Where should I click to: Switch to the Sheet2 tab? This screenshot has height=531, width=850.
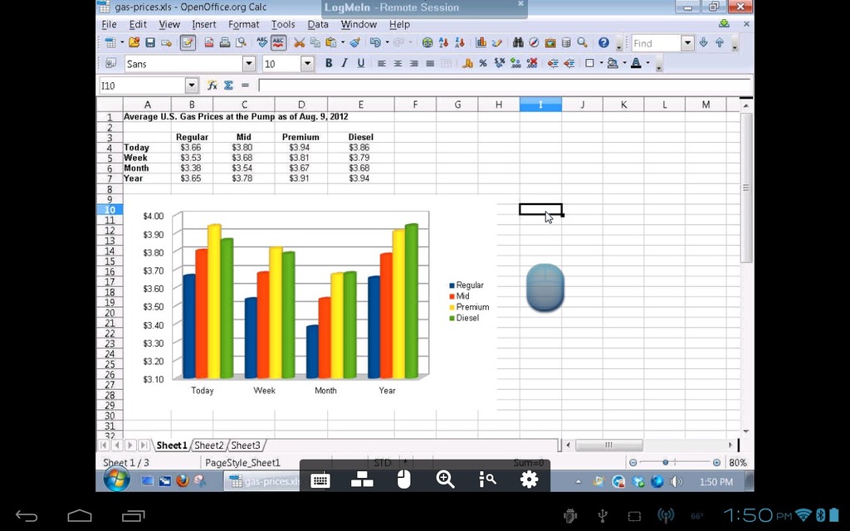coord(208,446)
